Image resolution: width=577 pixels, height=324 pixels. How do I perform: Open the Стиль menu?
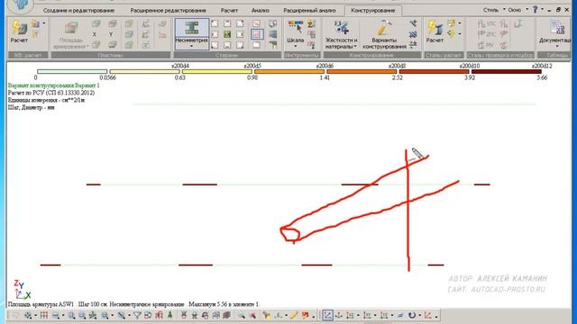point(493,10)
